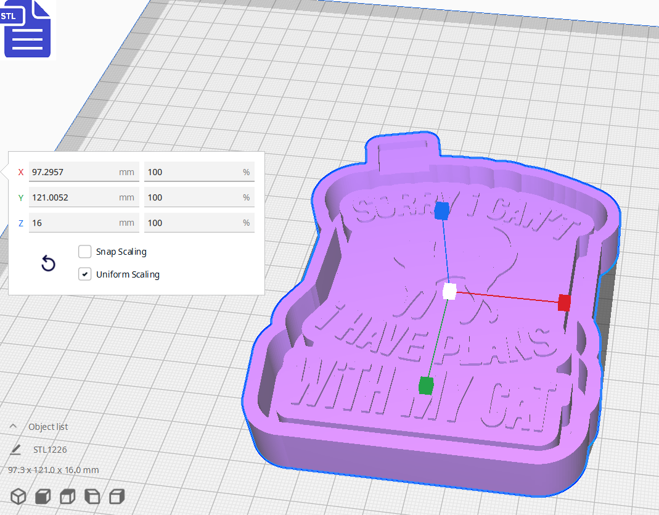Select STL1226 in the Object list
This screenshot has height=515, width=659.
[x=50, y=450]
